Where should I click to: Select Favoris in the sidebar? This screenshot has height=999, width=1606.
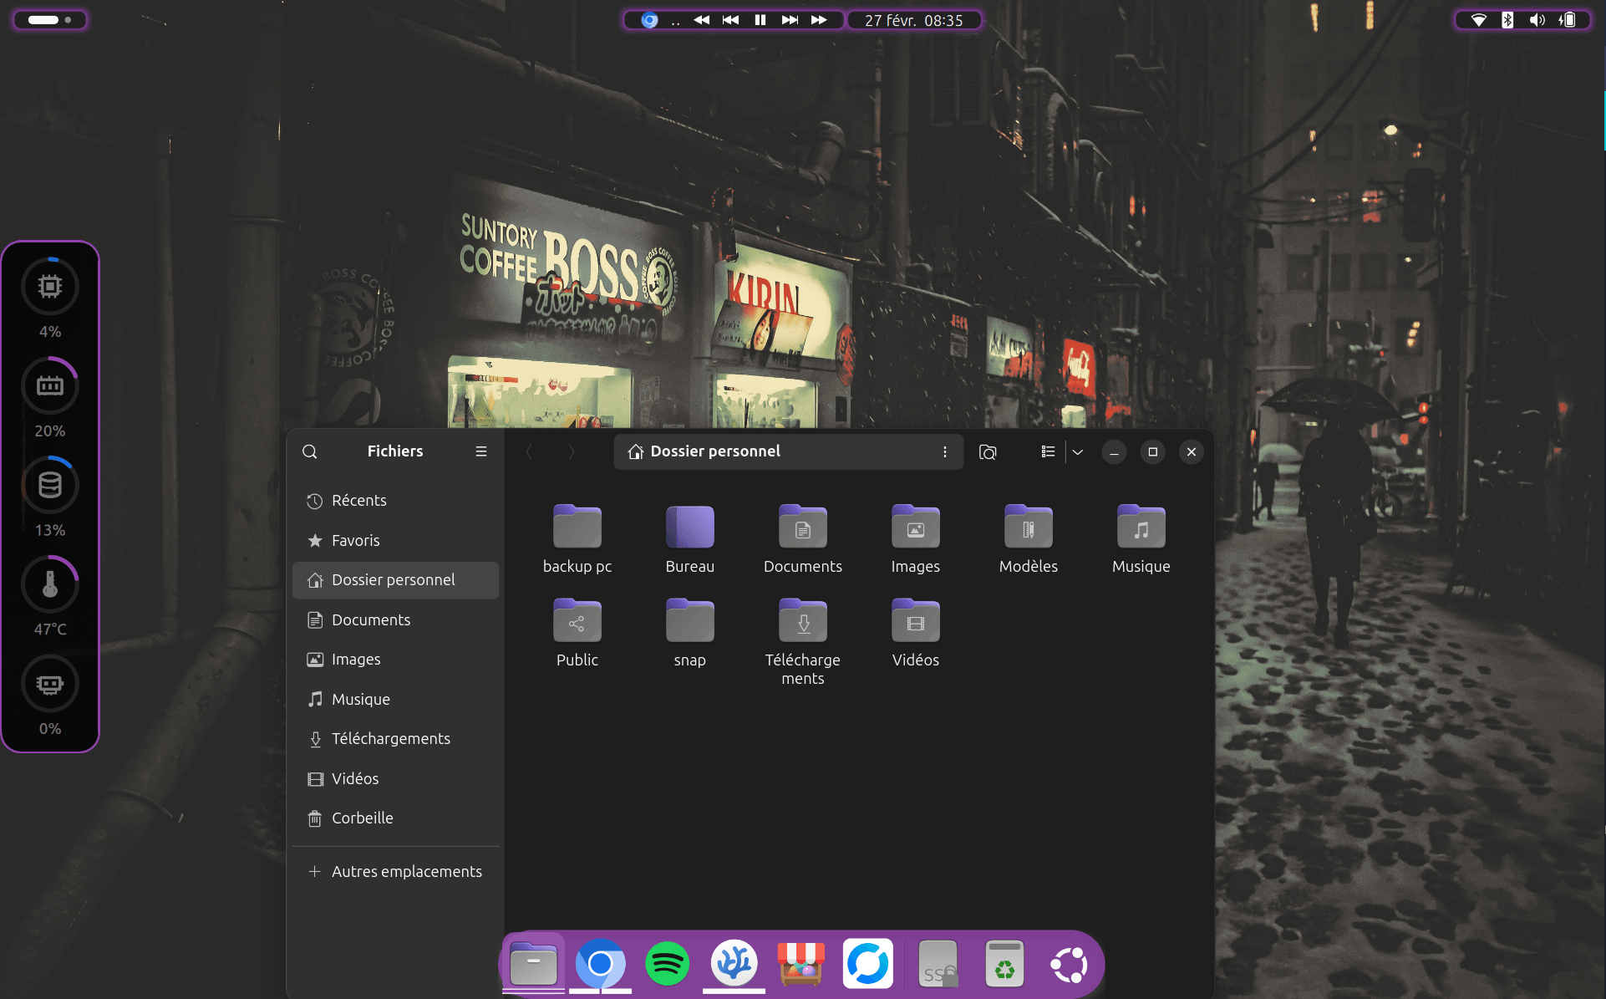pyautogui.click(x=395, y=541)
